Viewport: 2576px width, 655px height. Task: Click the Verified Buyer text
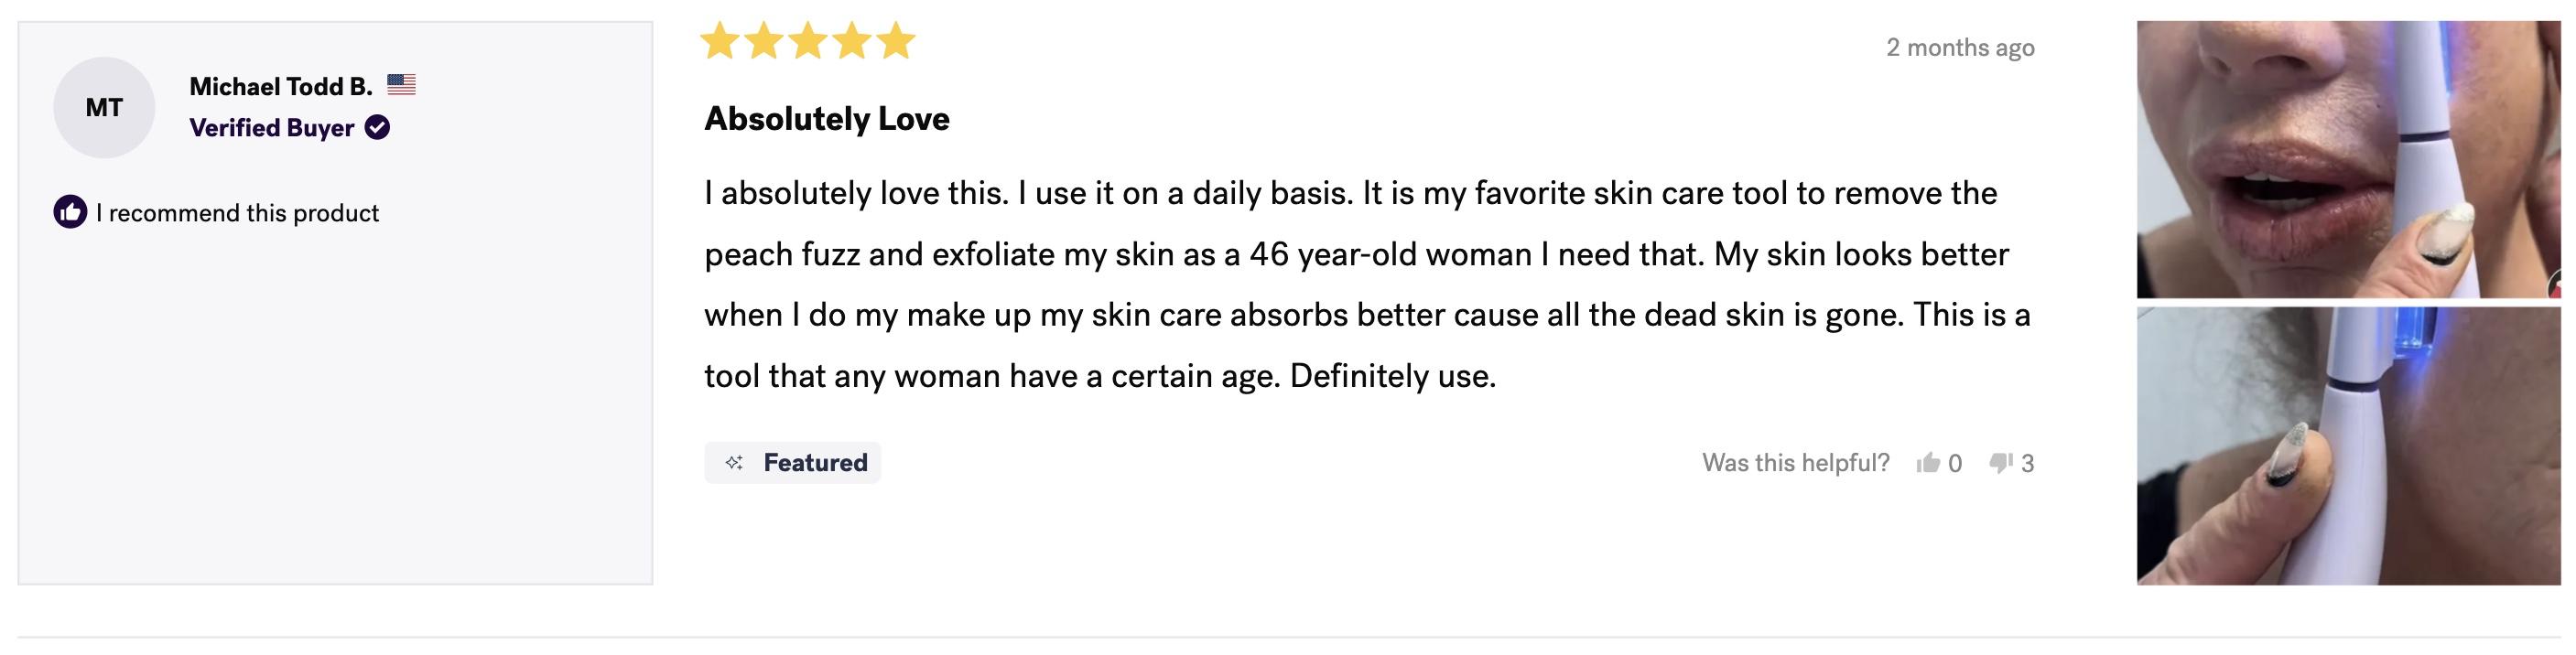[272, 128]
